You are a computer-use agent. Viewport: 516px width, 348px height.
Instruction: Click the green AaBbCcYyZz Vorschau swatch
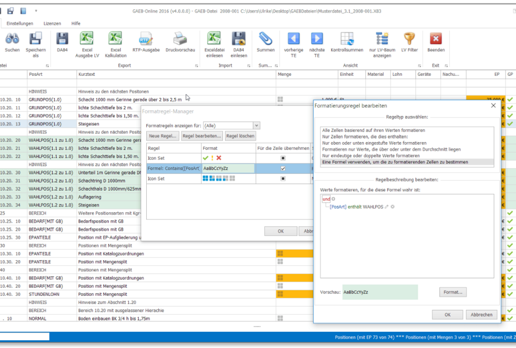pyautogui.click(x=380, y=292)
